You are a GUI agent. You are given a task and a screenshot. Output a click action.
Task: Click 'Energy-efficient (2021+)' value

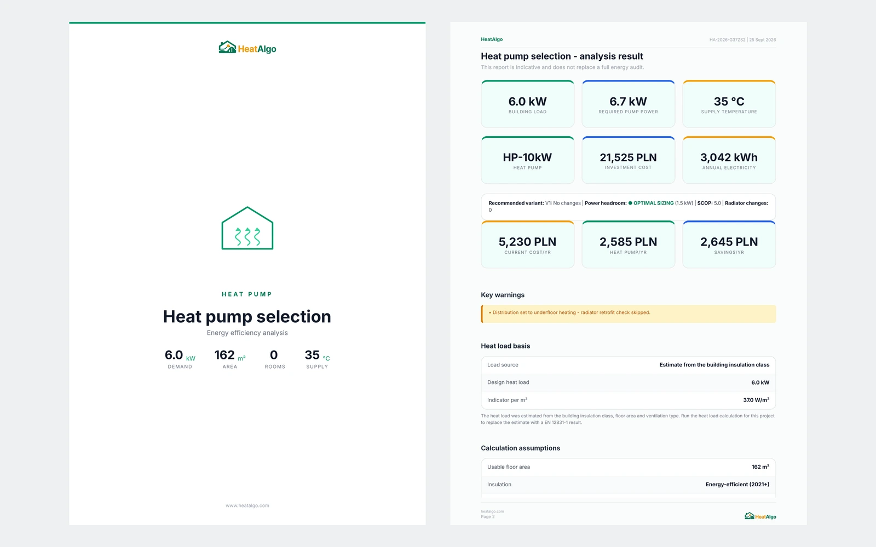[x=737, y=485]
